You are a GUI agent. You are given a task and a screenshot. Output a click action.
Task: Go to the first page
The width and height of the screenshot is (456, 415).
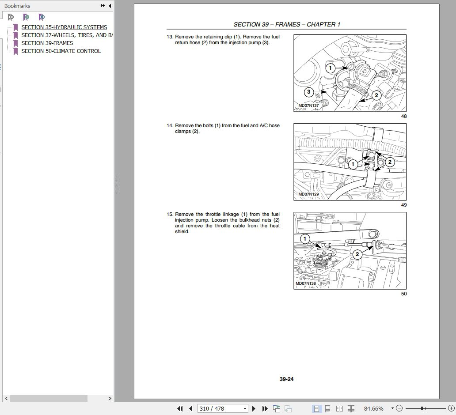pos(180,408)
